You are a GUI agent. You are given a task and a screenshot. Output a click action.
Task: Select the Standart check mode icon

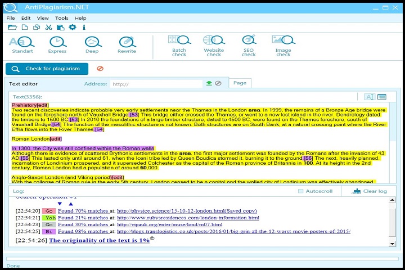coord(22,44)
